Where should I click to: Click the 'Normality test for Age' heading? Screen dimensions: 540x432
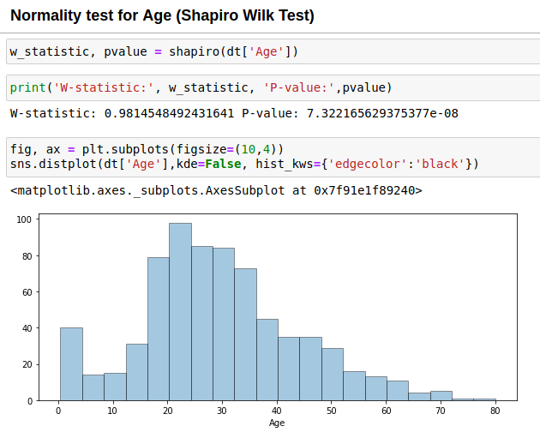(x=162, y=15)
